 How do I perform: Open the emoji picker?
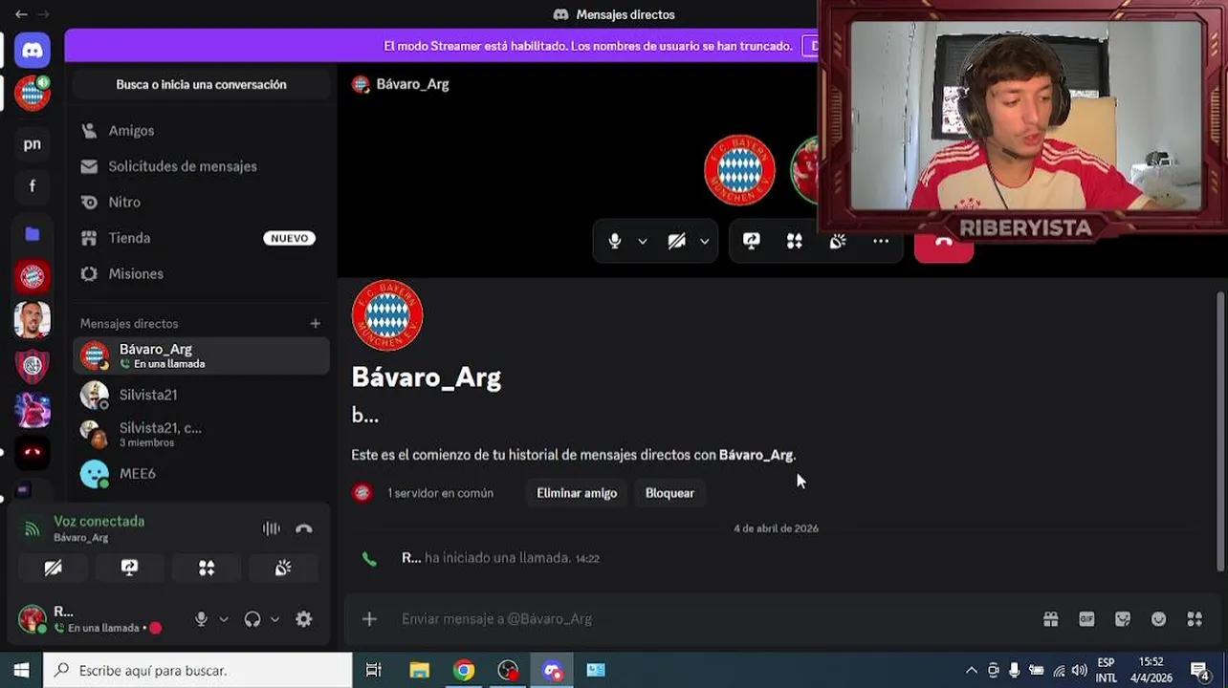(1158, 619)
